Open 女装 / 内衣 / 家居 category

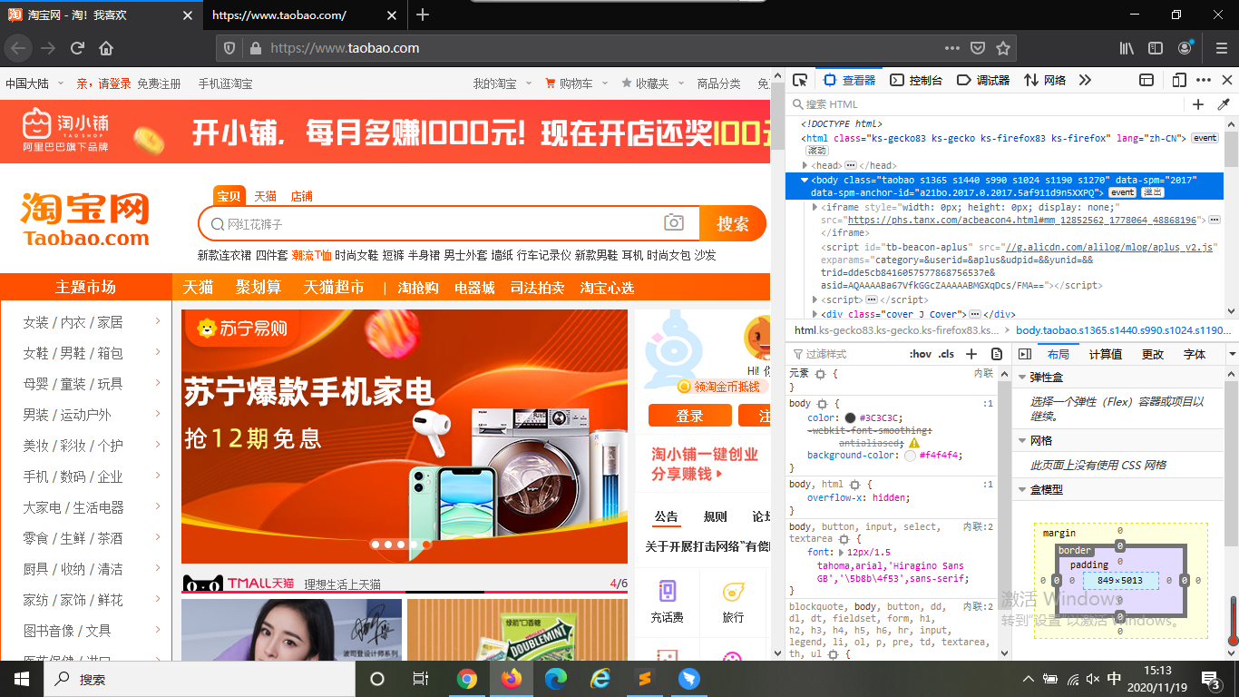(x=73, y=322)
